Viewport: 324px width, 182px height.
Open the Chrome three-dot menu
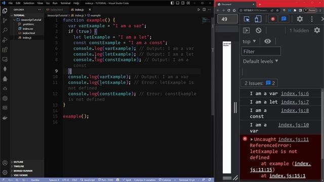tap(320, 10)
